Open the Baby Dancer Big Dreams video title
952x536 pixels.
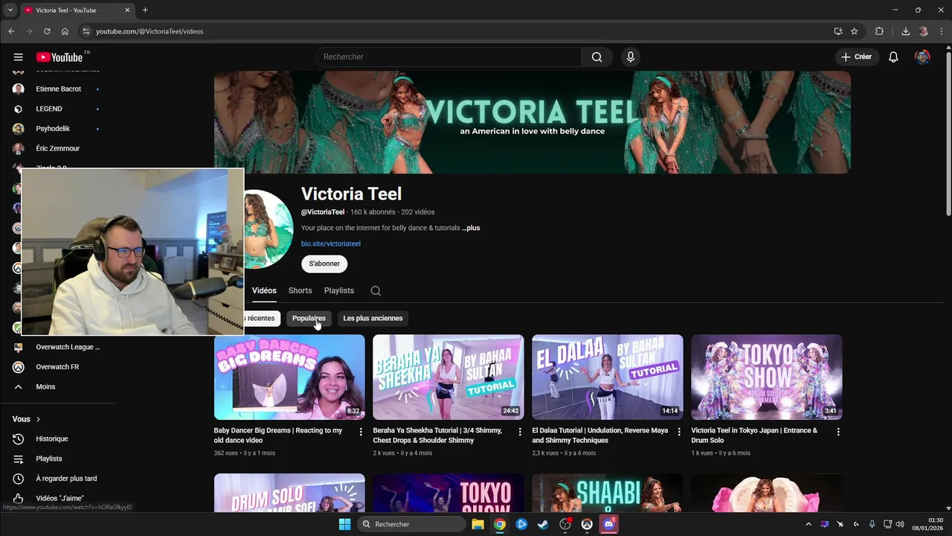point(278,435)
